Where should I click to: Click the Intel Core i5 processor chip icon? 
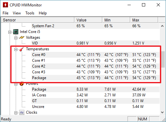click(x=16, y=32)
